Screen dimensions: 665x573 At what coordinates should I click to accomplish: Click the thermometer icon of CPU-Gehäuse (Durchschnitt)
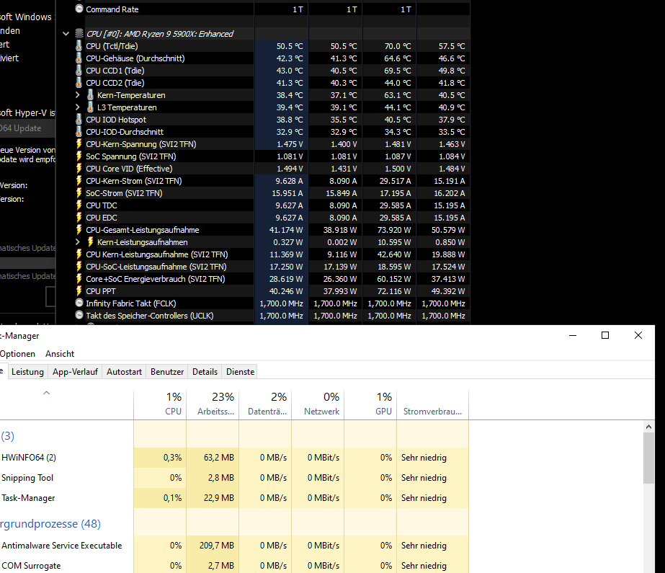(79, 58)
